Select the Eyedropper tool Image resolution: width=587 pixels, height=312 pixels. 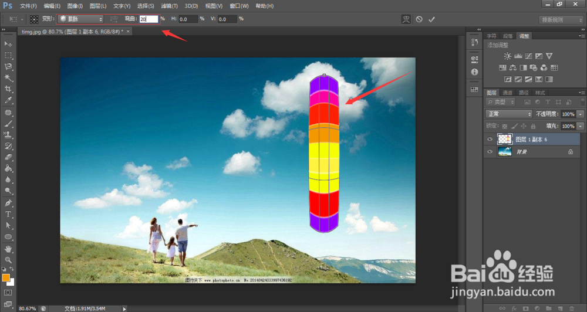8,100
